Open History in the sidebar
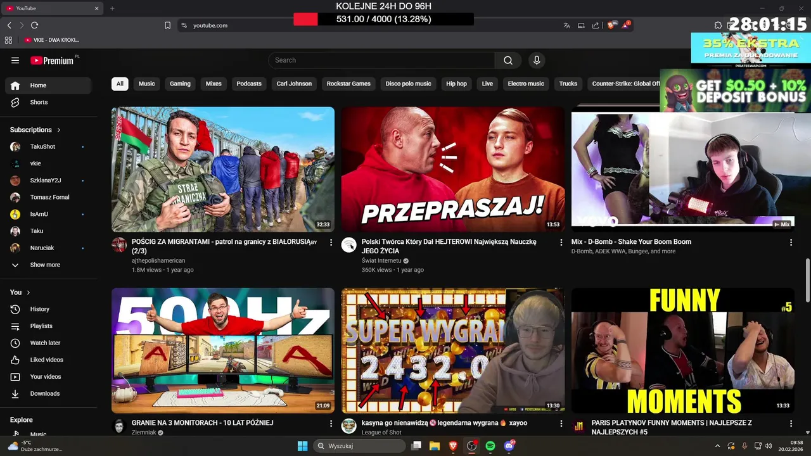811x456 pixels. pyautogui.click(x=48, y=309)
